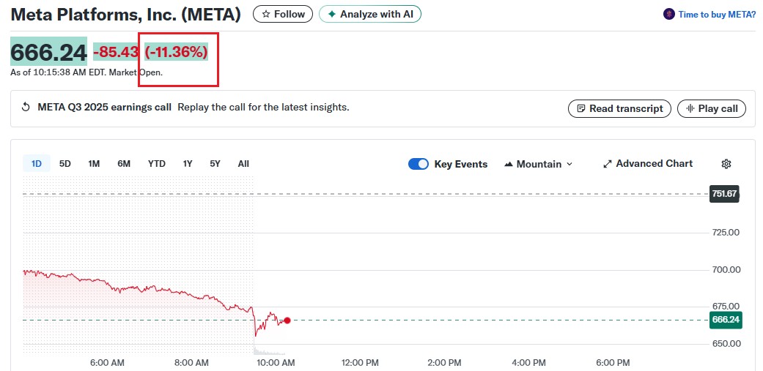
Task: Open the Time to buy META? link
Action: (x=716, y=14)
